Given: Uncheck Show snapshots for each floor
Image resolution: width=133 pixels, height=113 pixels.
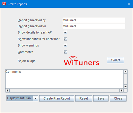Looking at the screenshot, I should pyautogui.click(x=65, y=39).
